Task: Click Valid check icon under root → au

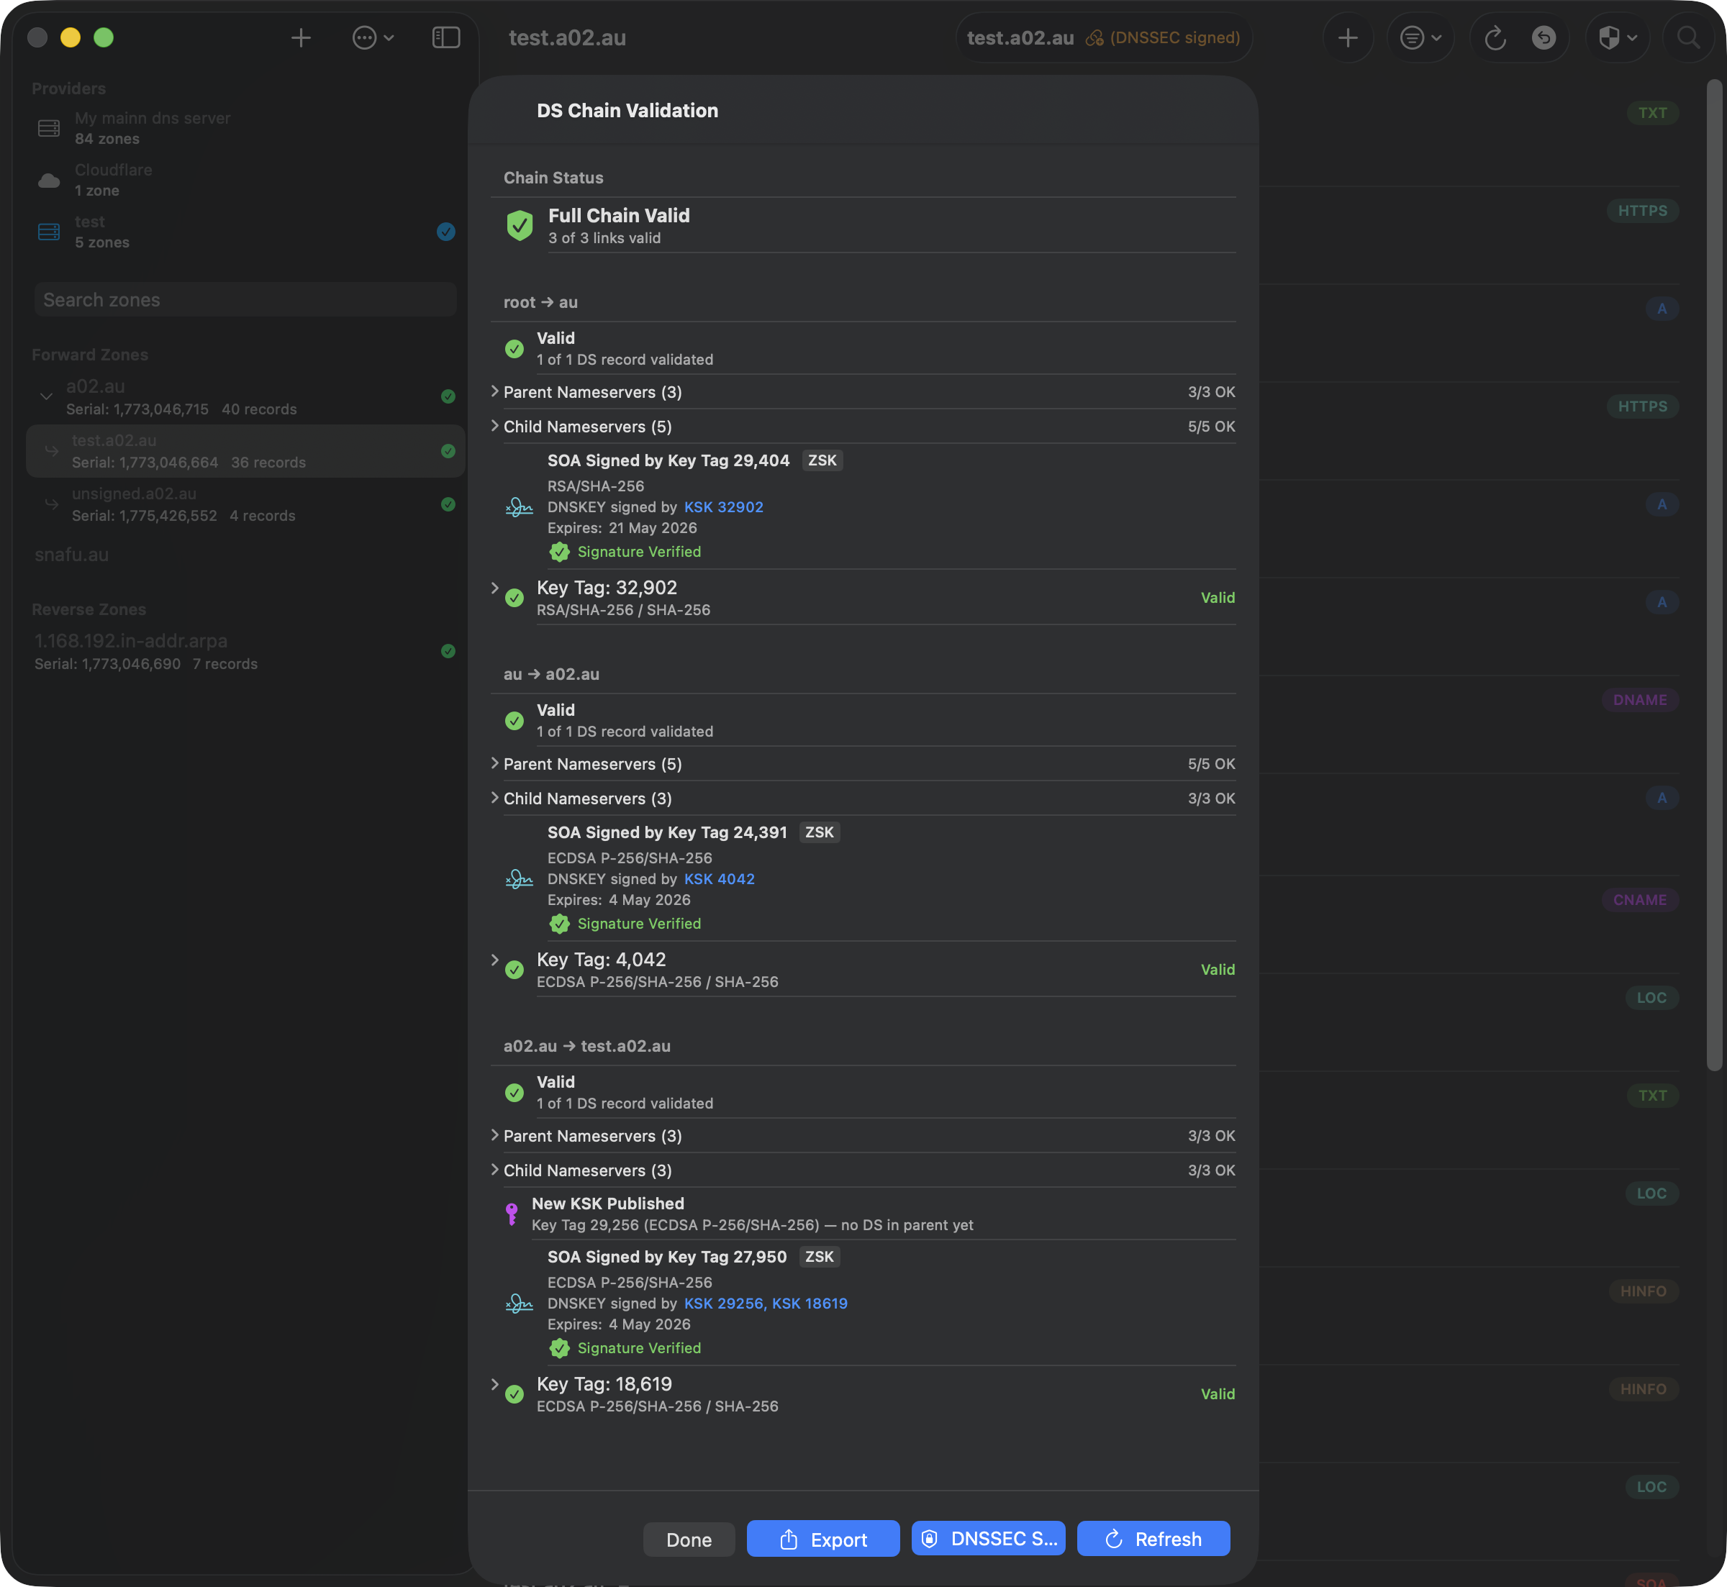Action: tap(515, 349)
